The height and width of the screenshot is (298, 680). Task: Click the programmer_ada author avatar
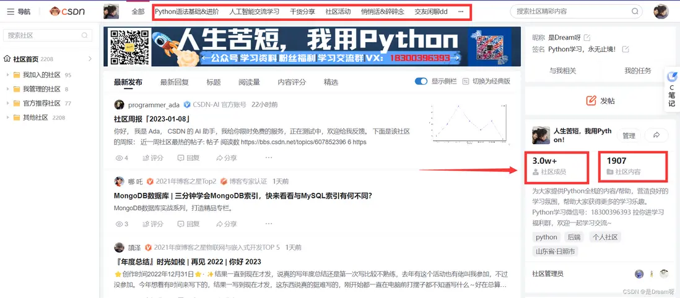click(x=120, y=104)
